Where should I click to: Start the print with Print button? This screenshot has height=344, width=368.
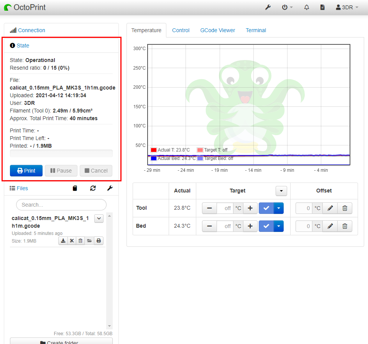point(26,171)
